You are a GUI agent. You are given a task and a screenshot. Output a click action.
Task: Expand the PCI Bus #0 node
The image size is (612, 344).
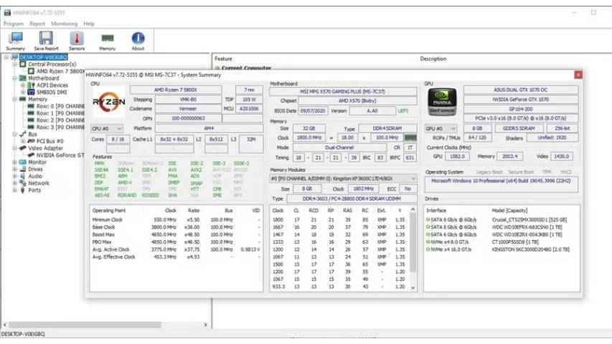[x=23, y=141]
